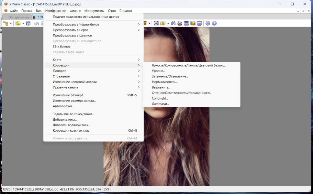The height and width of the screenshot is (194, 313).
Task: Open dropdown arrow beside the Open folder icon
Action: point(23,23)
